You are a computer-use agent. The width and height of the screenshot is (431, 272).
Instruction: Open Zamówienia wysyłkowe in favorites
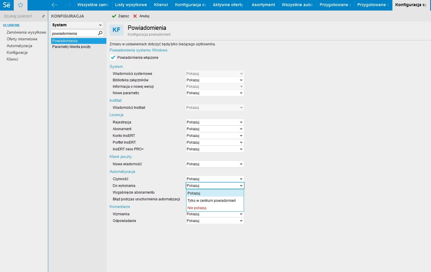pos(26,32)
